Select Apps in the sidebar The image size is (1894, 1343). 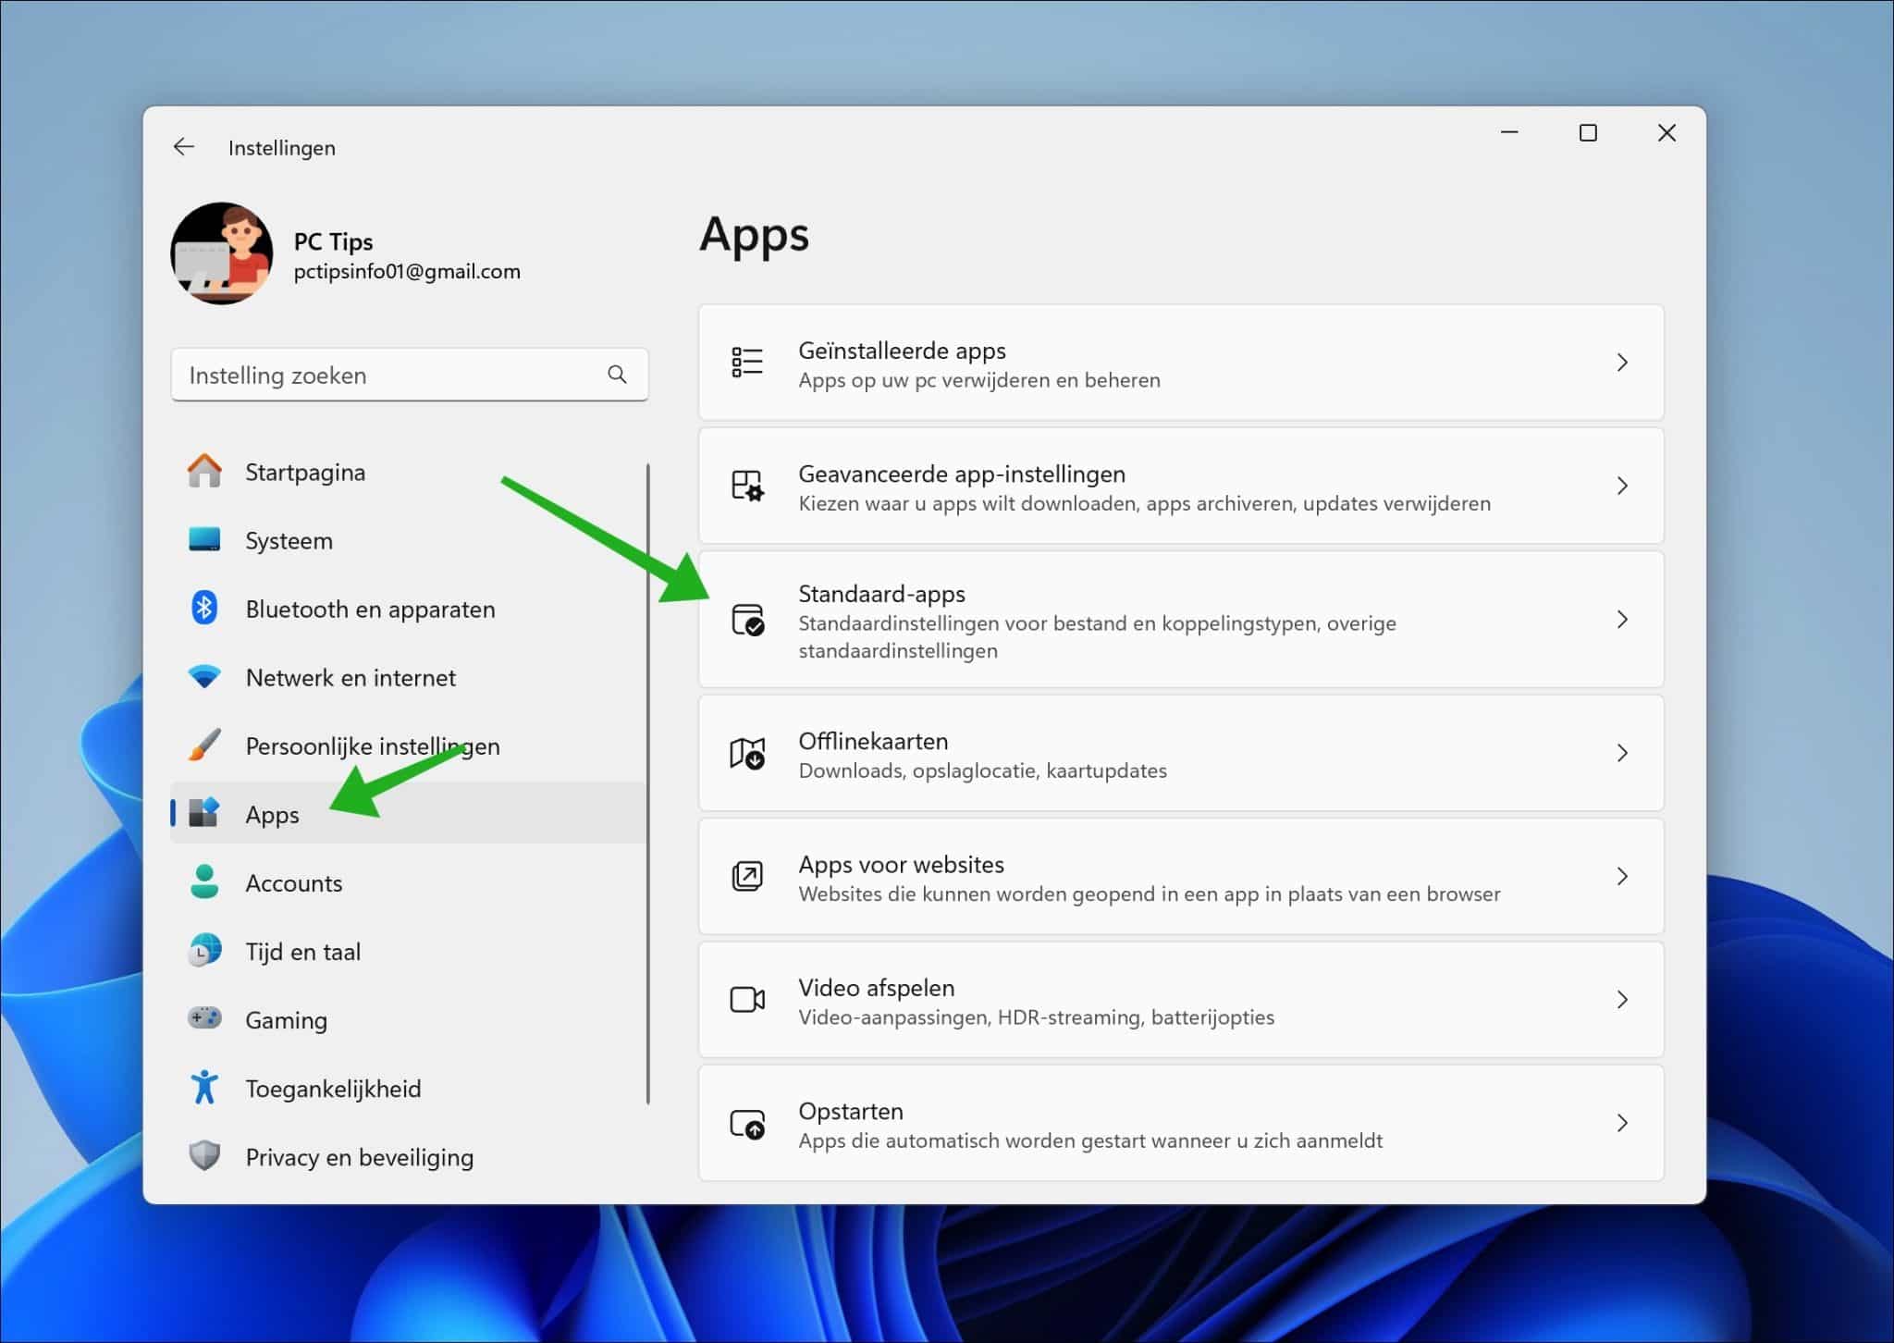pyautogui.click(x=271, y=813)
